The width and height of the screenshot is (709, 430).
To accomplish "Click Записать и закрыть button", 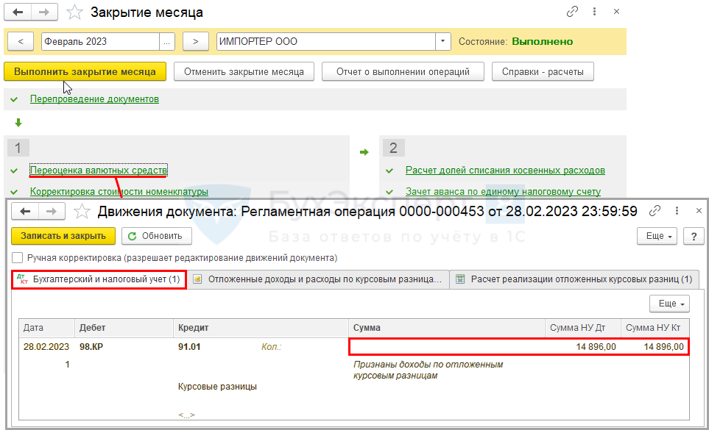I will (63, 236).
